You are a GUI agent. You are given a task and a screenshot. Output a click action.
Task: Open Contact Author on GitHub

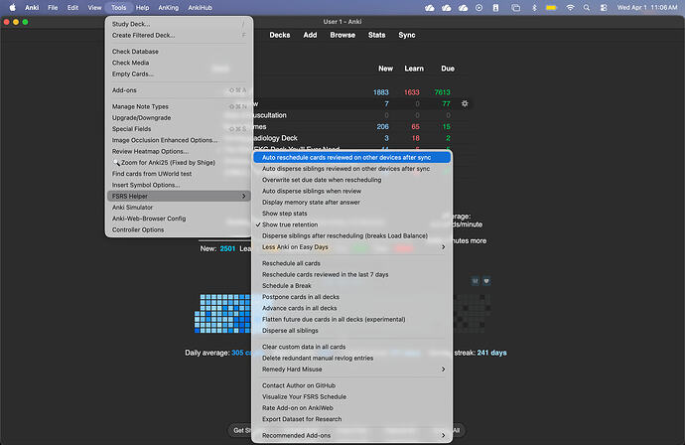coord(352,386)
